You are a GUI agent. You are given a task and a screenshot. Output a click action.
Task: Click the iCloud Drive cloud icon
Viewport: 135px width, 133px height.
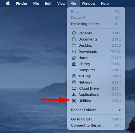74,88
